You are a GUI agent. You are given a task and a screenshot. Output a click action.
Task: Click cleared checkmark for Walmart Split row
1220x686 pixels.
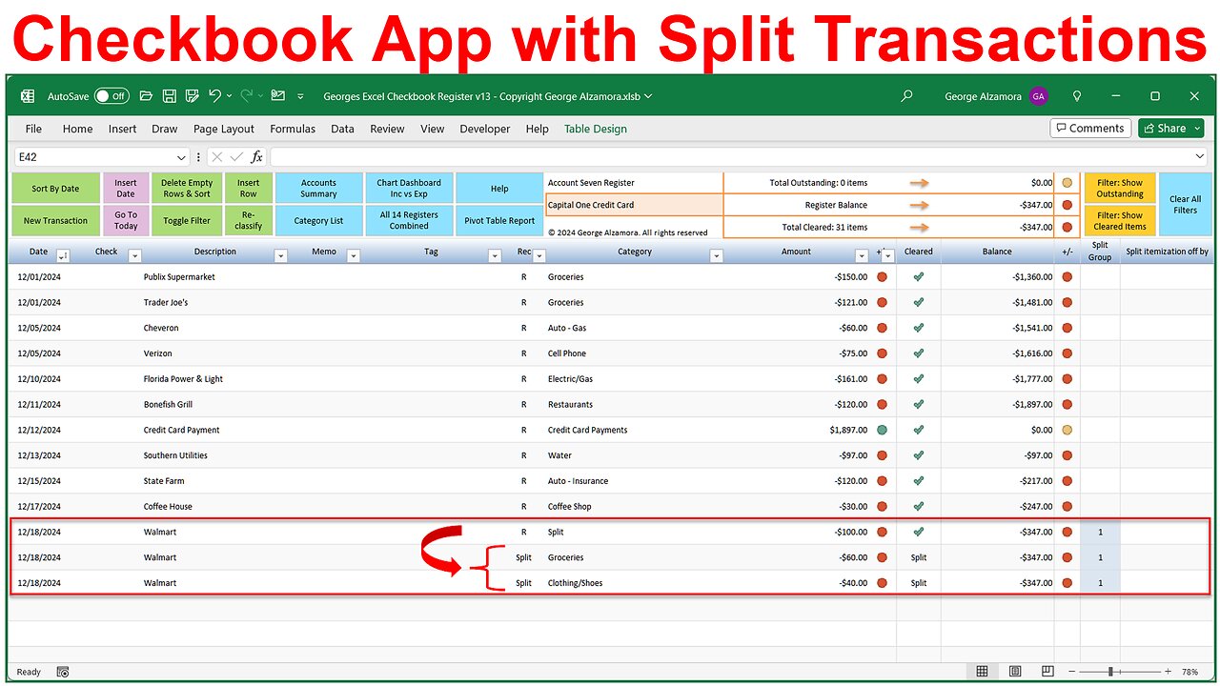(x=919, y=532)
